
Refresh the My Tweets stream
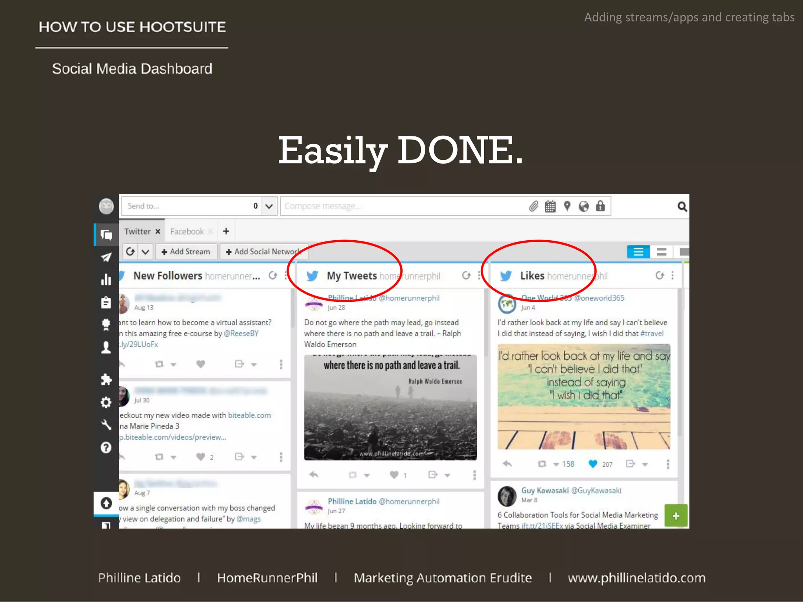tap(466, 276)
